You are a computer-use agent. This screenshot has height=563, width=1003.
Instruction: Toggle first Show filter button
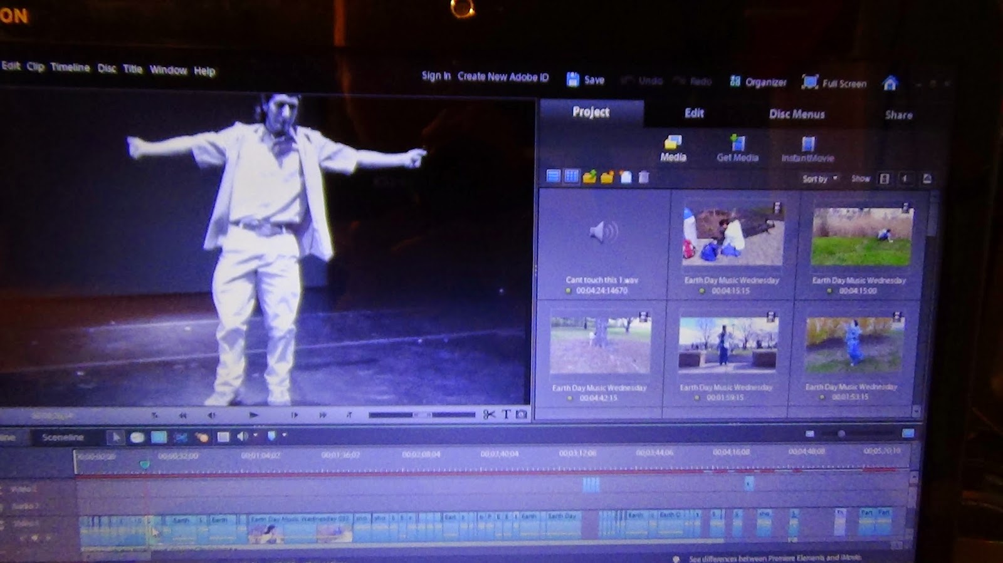[885, 179]
